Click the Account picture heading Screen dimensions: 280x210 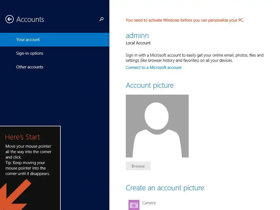(150, 85)
